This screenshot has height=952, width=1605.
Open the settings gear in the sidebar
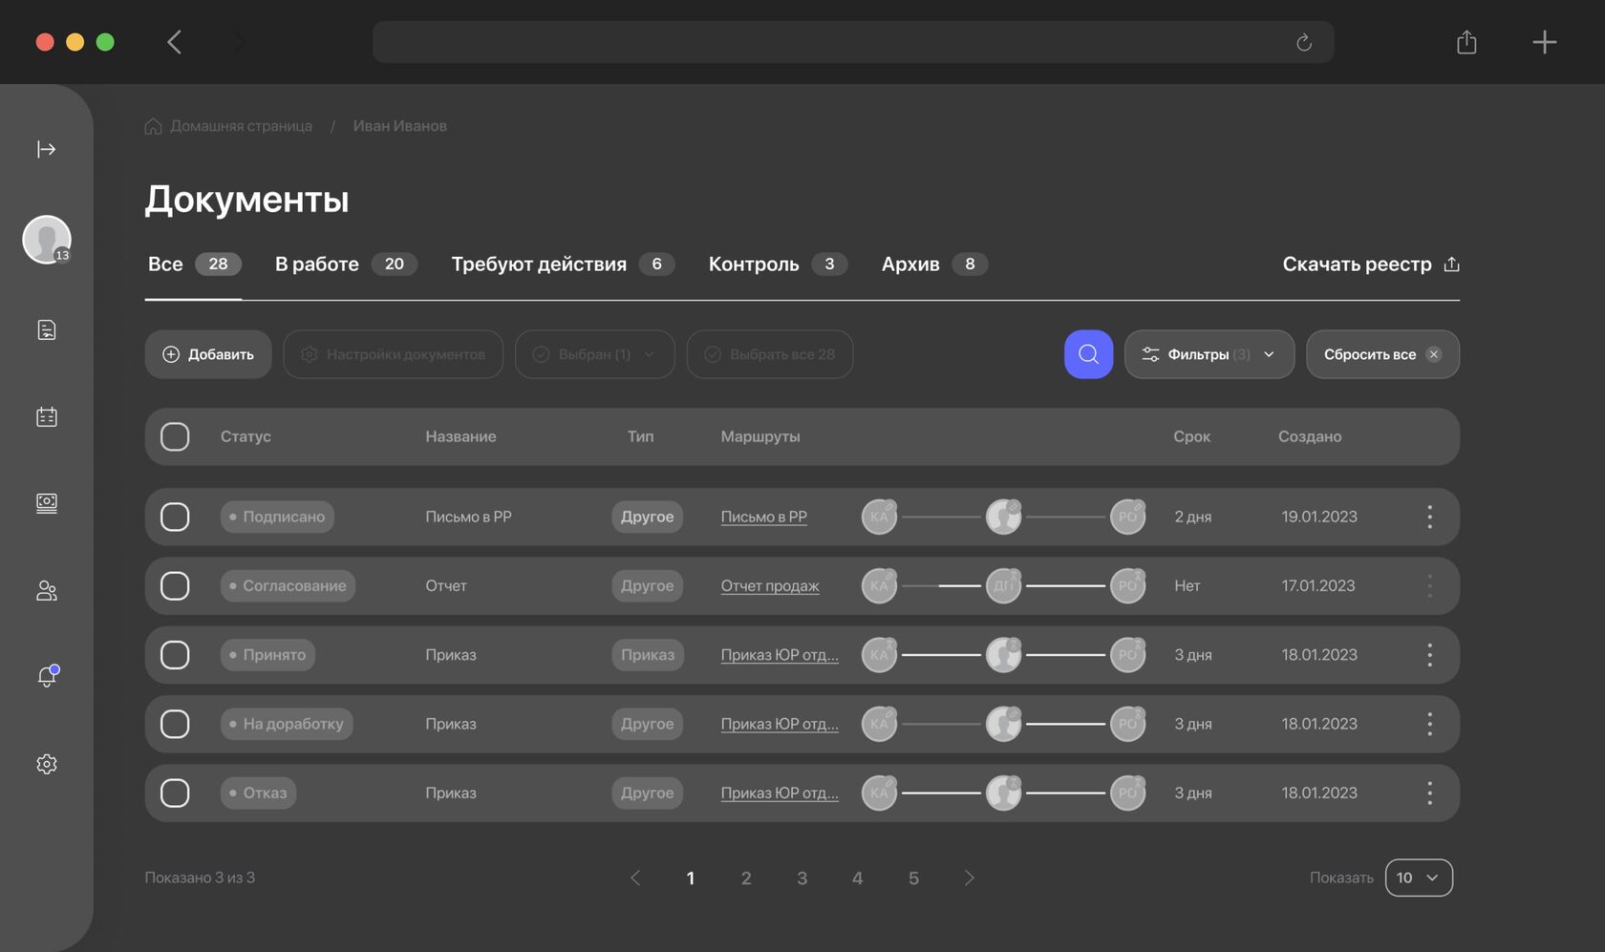[46, 764]
